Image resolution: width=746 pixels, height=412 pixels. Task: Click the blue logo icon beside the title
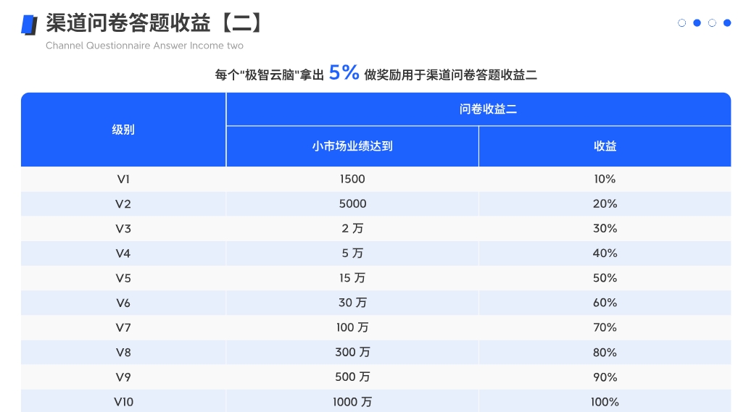pyautogui.click(x=29, y=25)
